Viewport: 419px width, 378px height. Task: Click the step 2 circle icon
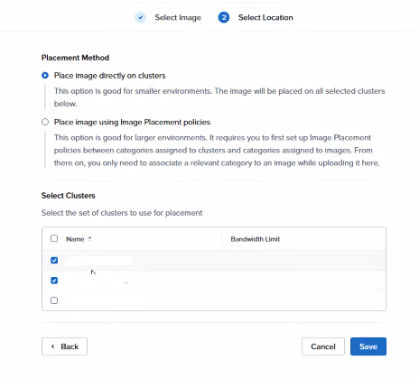(x=224, y=17)
